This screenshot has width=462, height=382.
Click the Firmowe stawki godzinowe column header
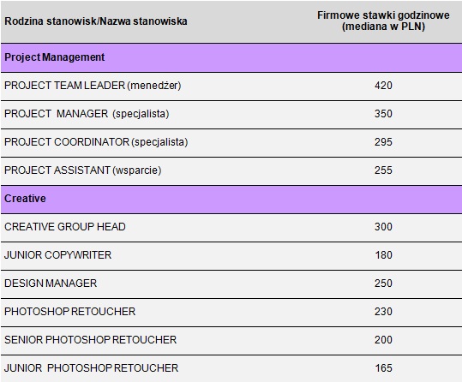click(383, 21)
